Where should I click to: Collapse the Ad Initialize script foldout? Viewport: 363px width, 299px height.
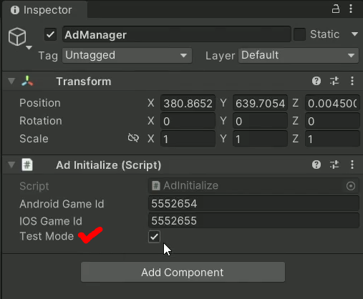(11, 165)
